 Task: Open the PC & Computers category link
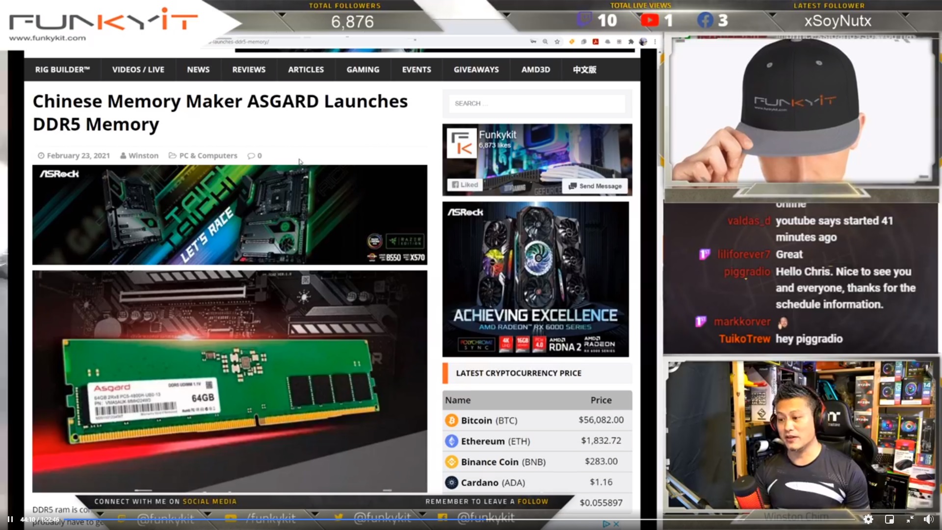pyautogui.click(x=208, y=156)
